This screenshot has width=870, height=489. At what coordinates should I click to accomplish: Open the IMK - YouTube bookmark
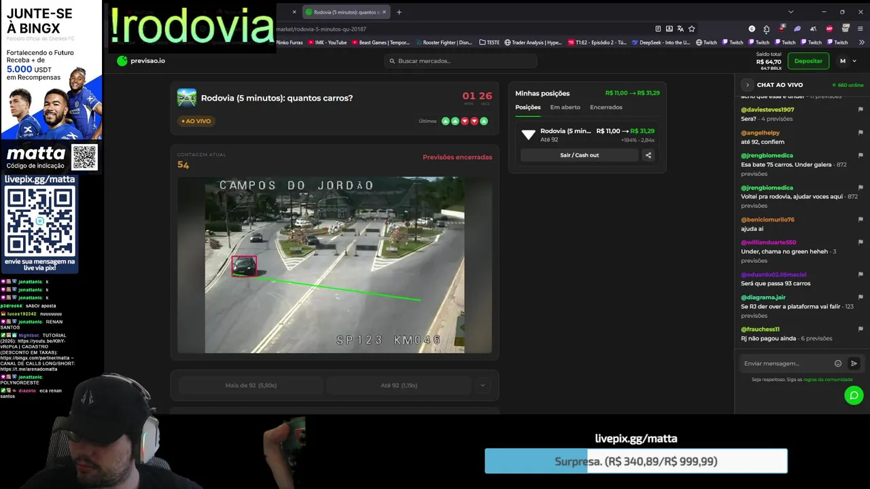327,42
